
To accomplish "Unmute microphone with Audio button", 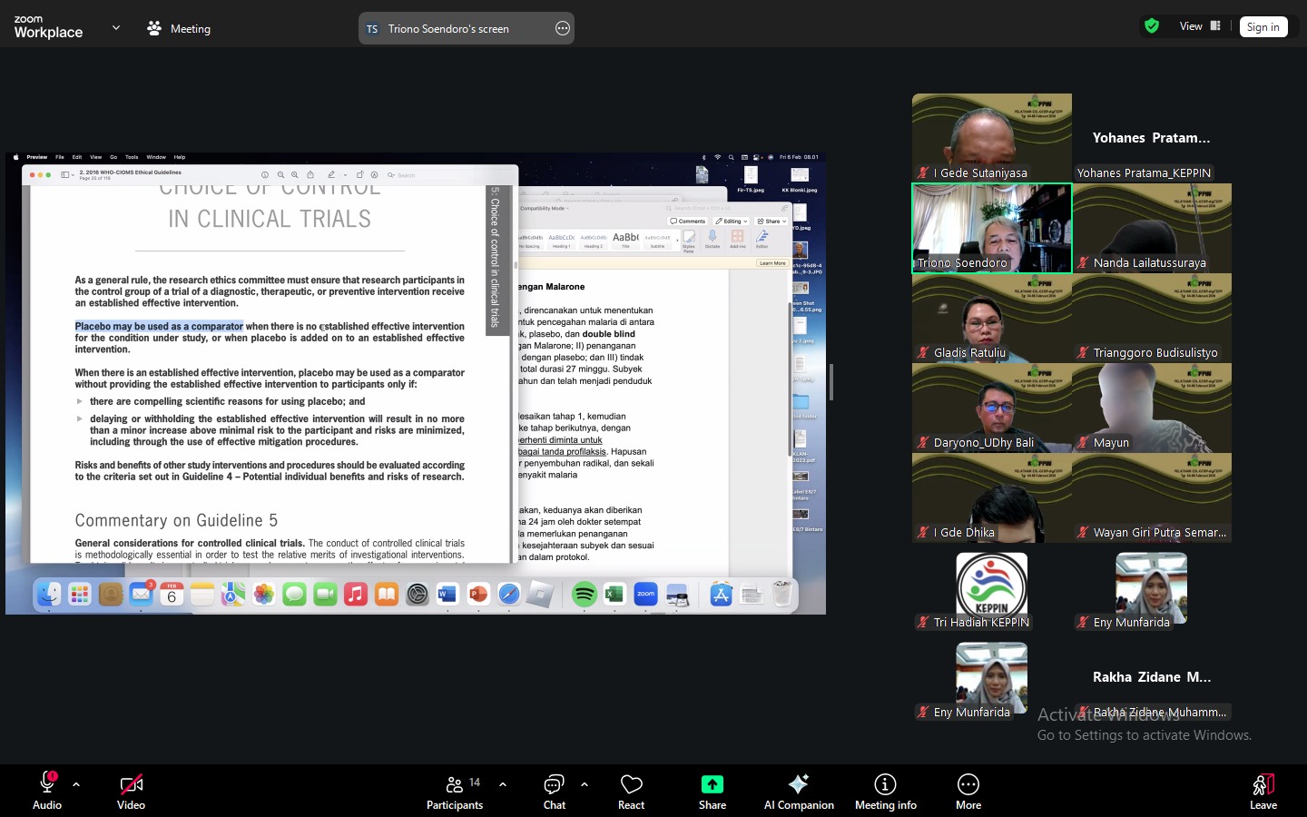I will 47,790.
